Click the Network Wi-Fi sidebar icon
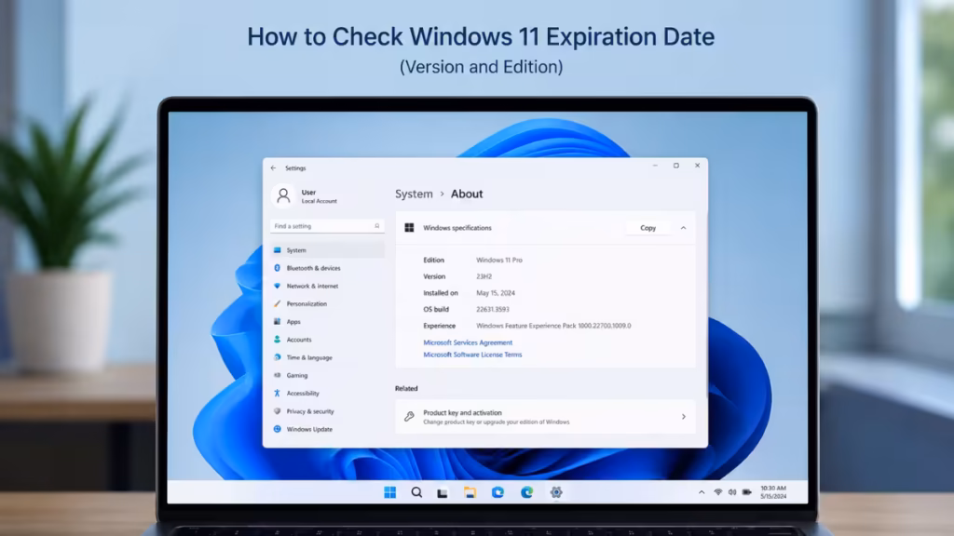954x536 pixels. 277,286
